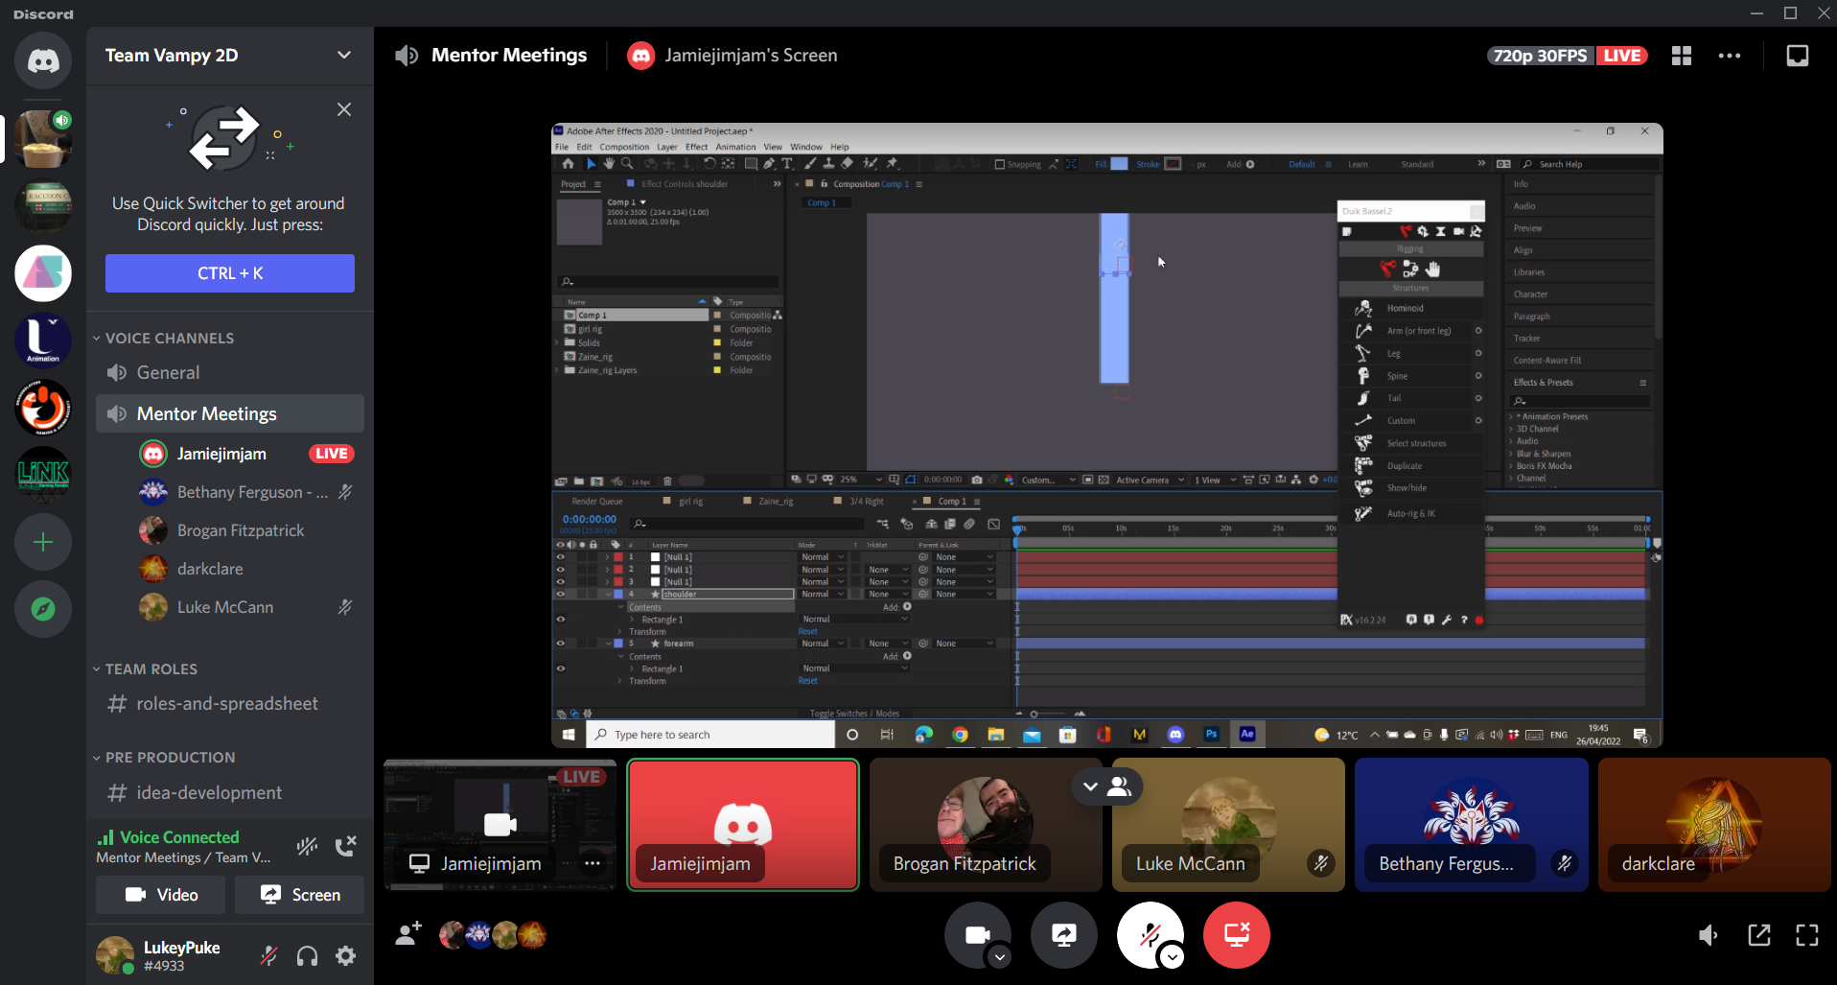Image resolution: width=1837 pixels, height=985 pixels.
Task: Select the Mentor Meetings voice channel
Action: (230, 413)
